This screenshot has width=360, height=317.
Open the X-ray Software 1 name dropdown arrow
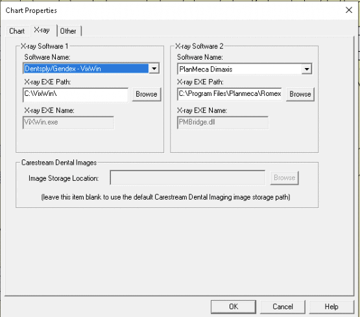[x=154, y=68]
